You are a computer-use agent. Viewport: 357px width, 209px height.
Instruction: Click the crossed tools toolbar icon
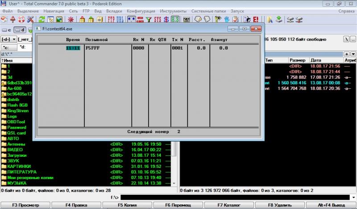click(x=30, y=20)
